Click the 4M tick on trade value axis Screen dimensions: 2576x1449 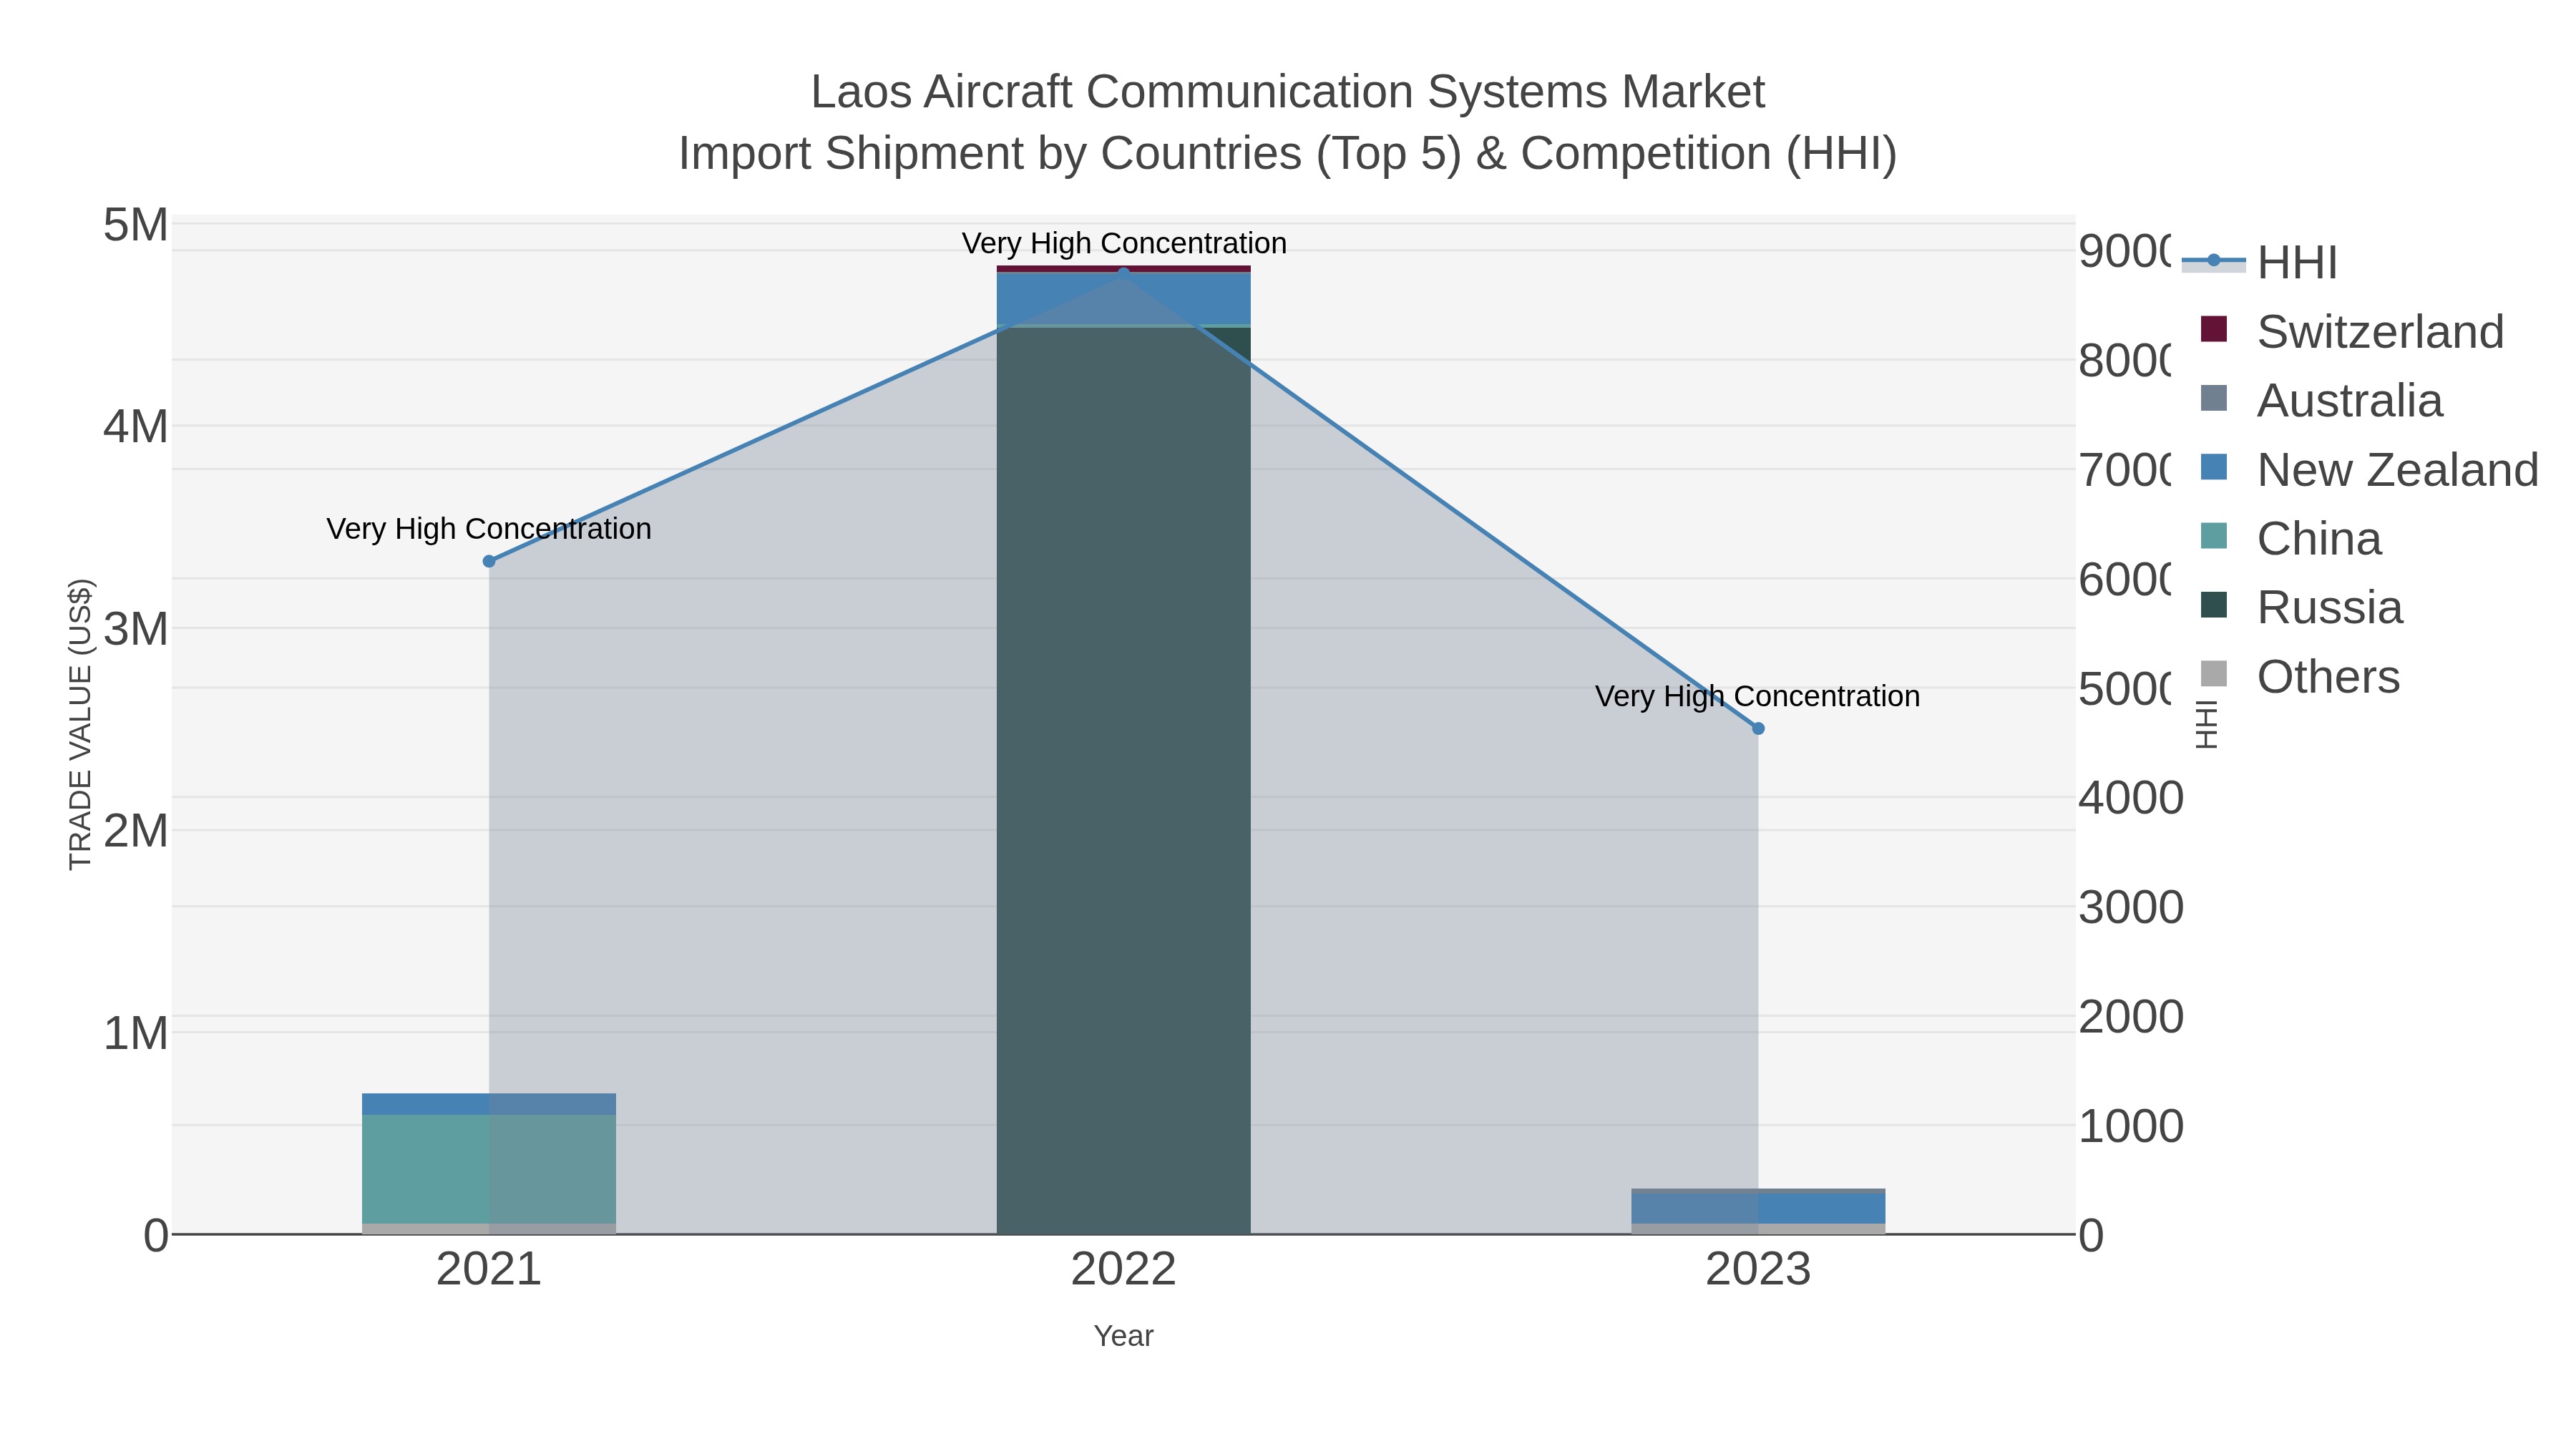(136, 427)
